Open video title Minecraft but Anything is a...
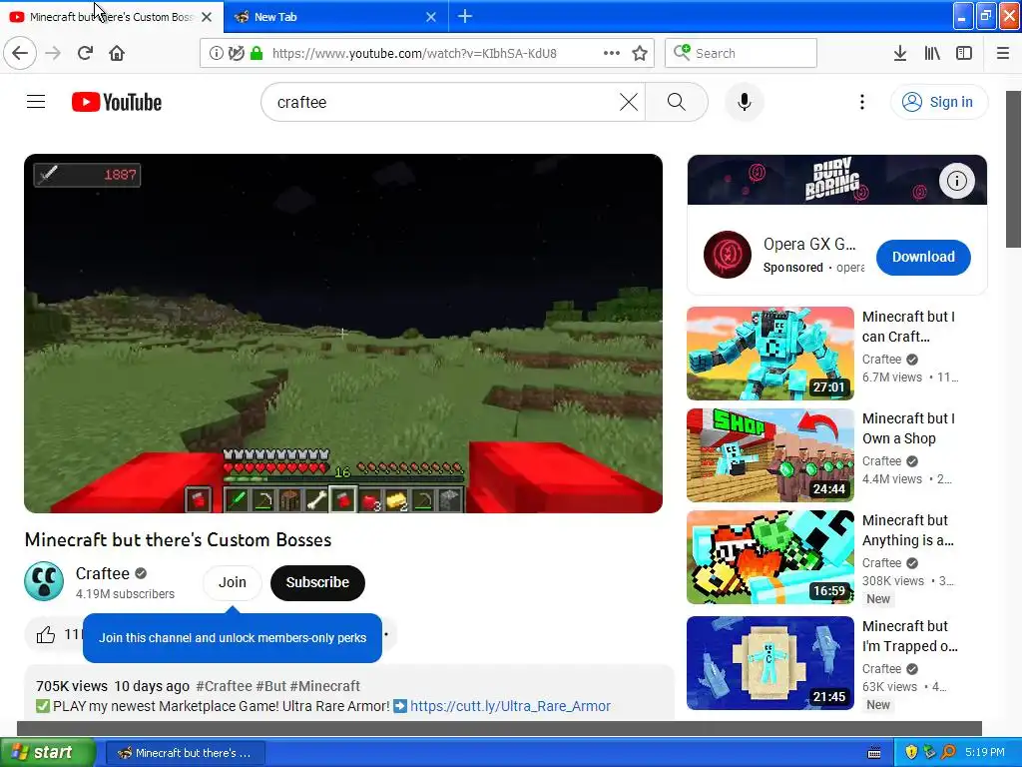This screenshot has height=767, width=1022. pyautogui.click(x=908, y=530)
